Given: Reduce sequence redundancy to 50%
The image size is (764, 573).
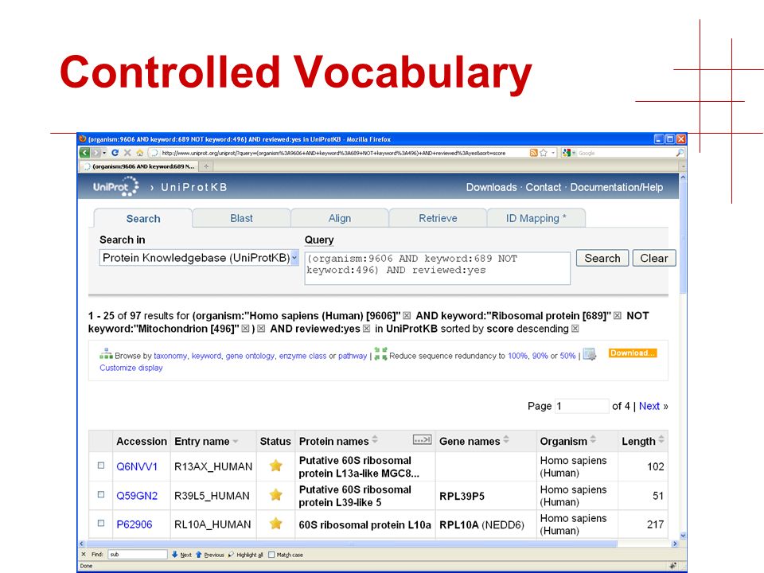Looking at the screenshot, I should 567,357.
